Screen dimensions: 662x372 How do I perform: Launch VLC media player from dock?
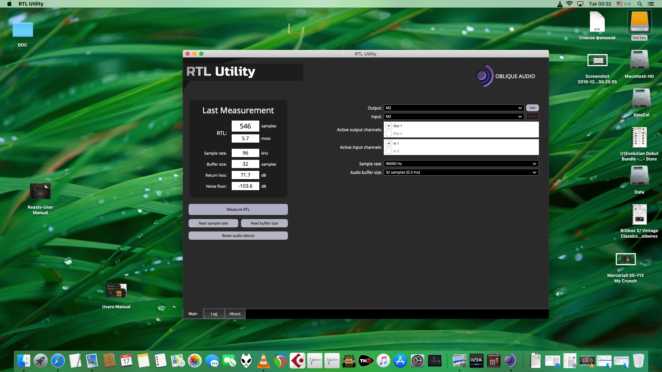tap(263, 361)
